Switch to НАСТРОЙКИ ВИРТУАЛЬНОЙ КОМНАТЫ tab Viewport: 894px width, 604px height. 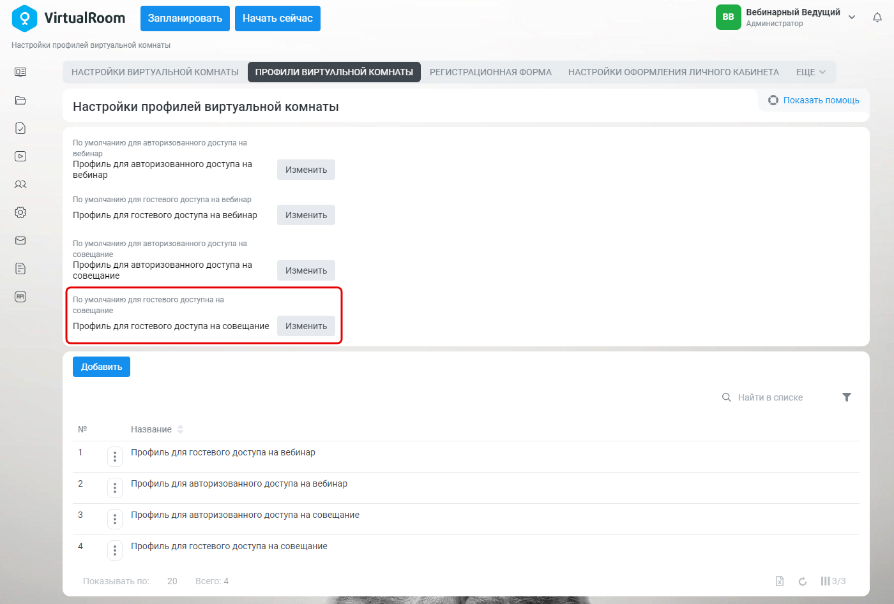pyautogui.click(x=155, y=72)
